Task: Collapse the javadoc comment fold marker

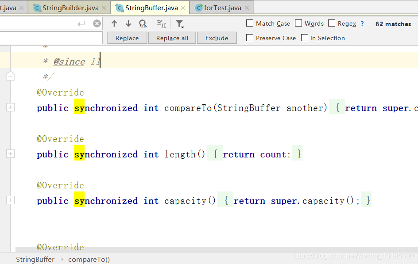Action: [10, 76]
